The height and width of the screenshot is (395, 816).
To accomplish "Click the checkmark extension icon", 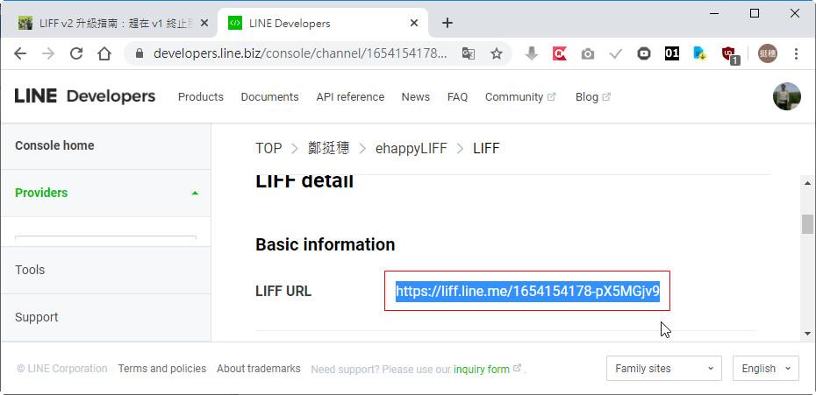I will click(x=616, y=53).
